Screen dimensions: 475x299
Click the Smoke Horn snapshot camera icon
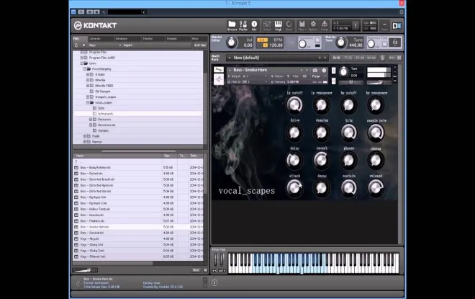pyautogui.click(x=315, y=70)
